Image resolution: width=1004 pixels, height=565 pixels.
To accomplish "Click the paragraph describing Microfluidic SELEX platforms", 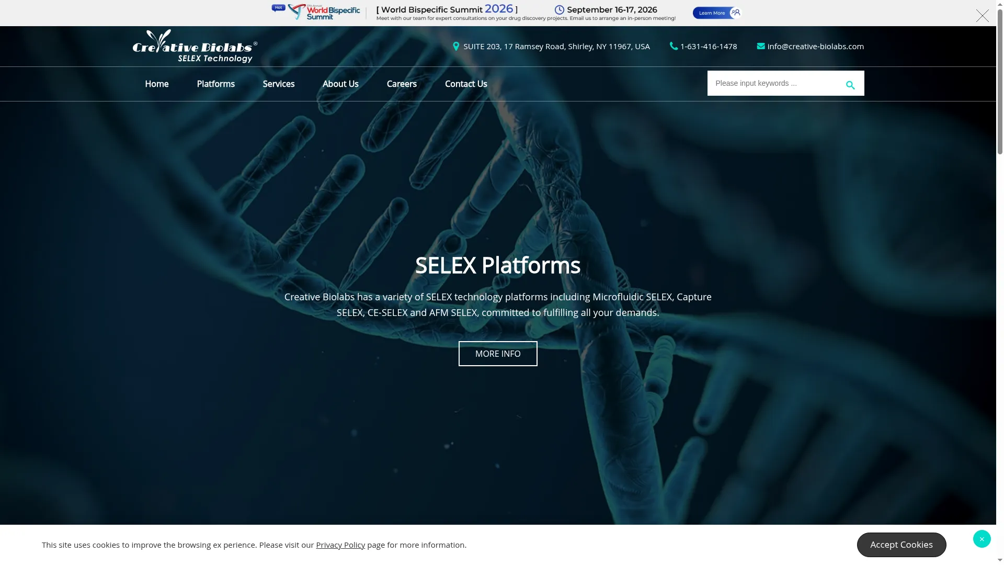I will click(498, 304).
